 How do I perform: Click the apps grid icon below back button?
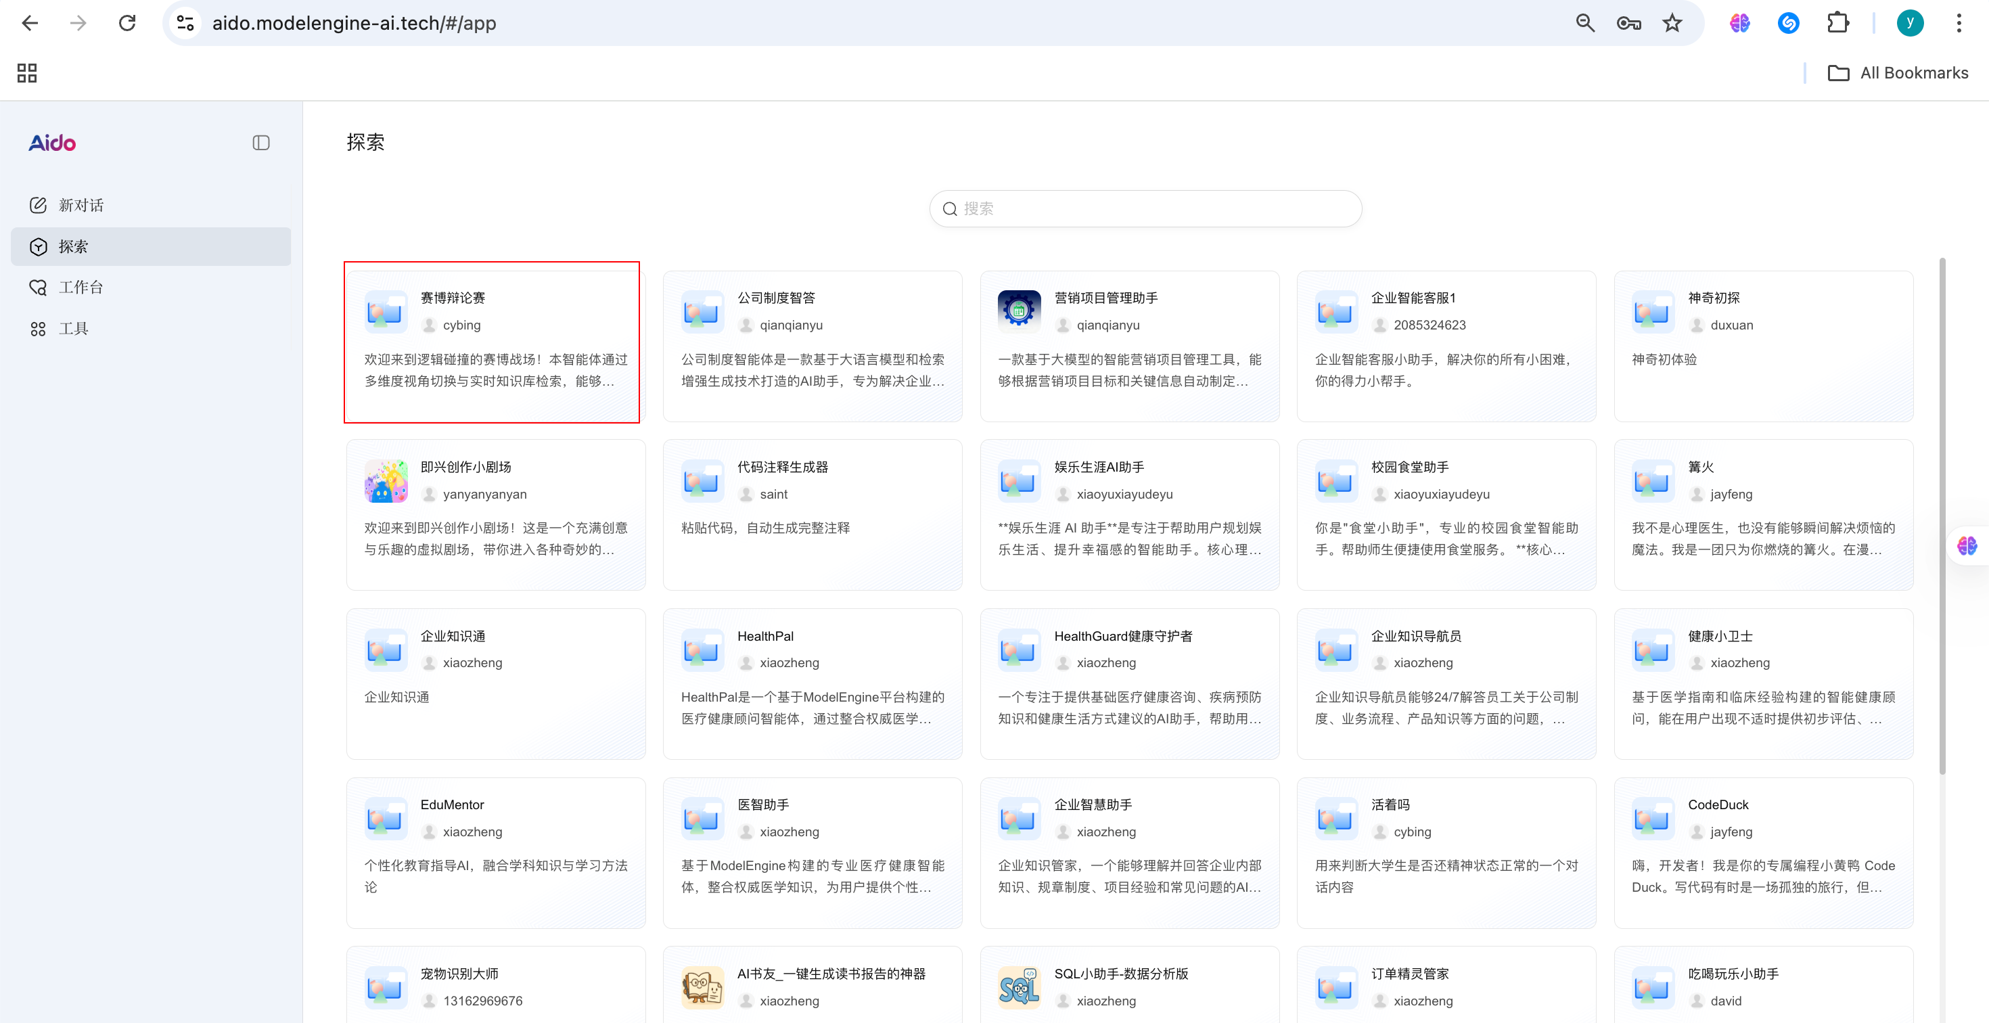point(26,72)
